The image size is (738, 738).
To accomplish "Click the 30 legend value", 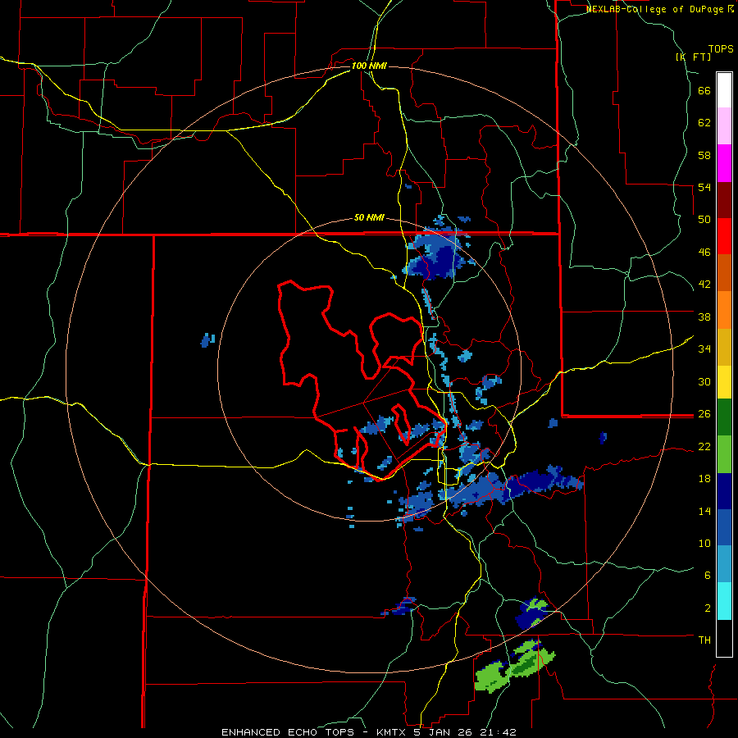I will [x=704, y=381].
